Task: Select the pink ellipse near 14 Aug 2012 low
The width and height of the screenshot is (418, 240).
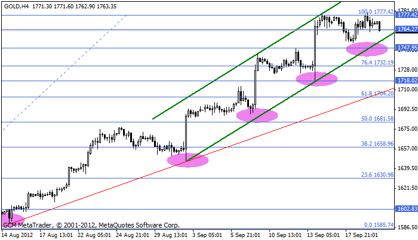Action: tap(11, 220)
